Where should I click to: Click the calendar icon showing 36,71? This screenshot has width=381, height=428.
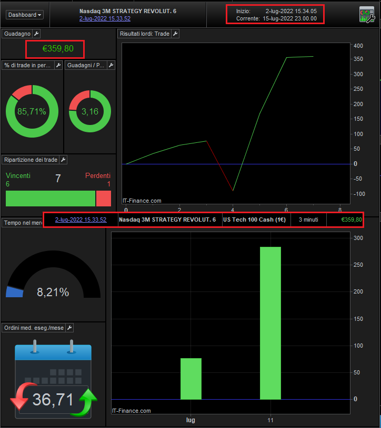(53, 379)
